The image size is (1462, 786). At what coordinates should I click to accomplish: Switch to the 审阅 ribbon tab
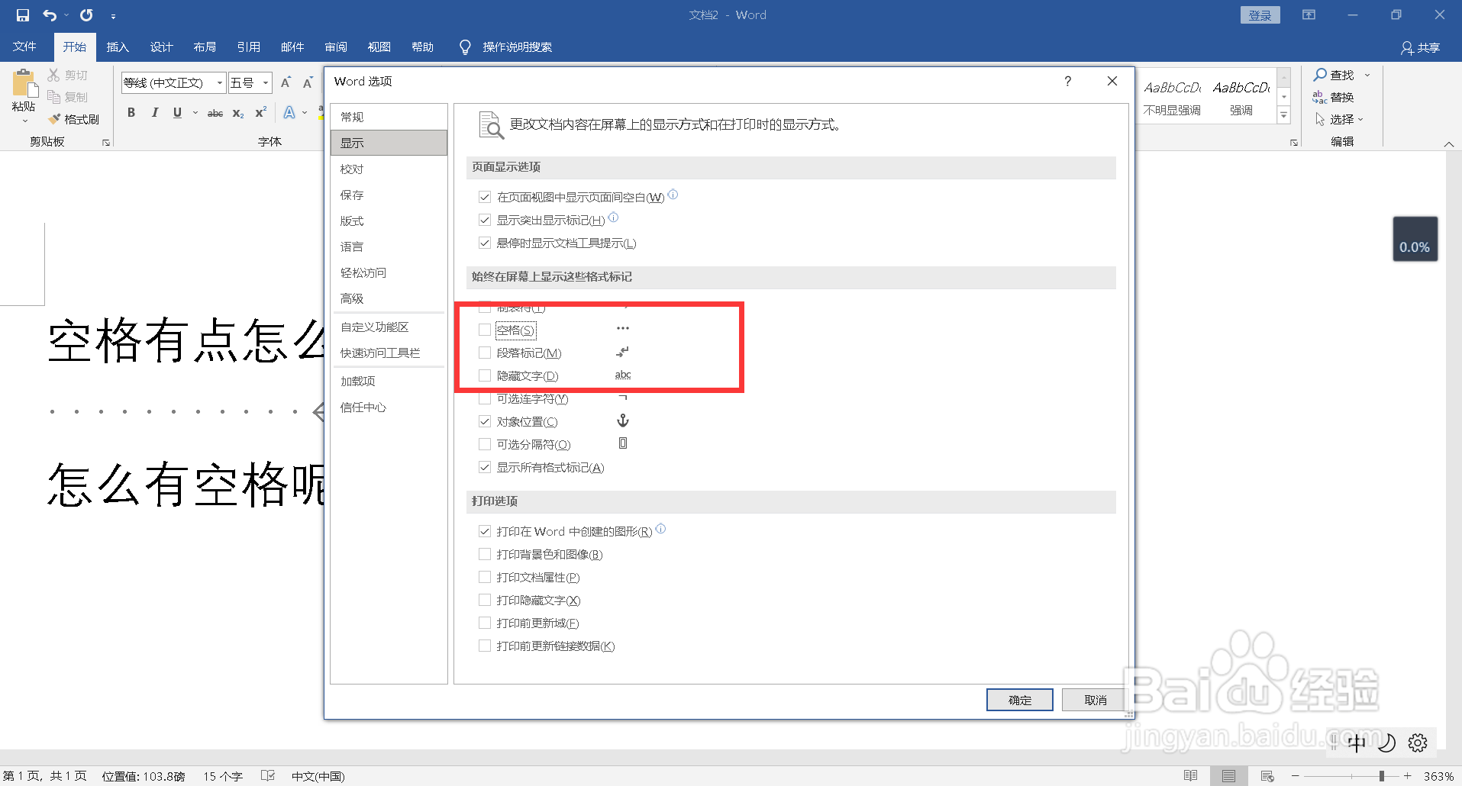[336, 47]
